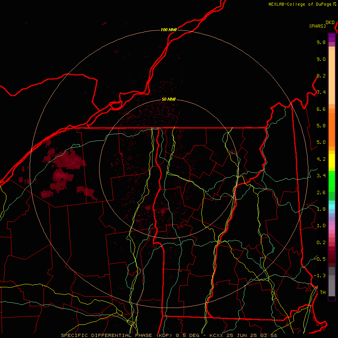
Task: Click the 2.6 scale value
Action: point(321,193)
